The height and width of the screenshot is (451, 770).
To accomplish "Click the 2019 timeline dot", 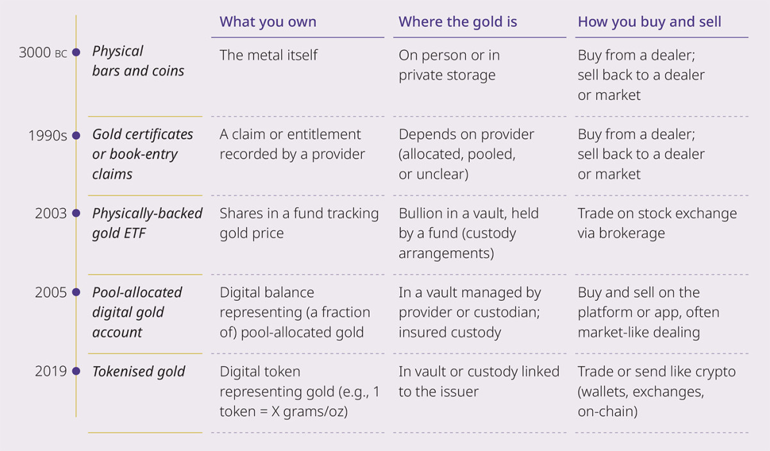I will (x=76, y=371).
